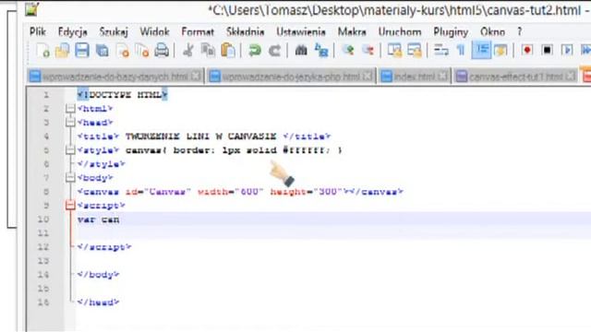Image resolution: width=591 pixels, height=332 pixels.
Task: Close the canvas-effect-tut1.html tab
Action: tap(571, 76)
